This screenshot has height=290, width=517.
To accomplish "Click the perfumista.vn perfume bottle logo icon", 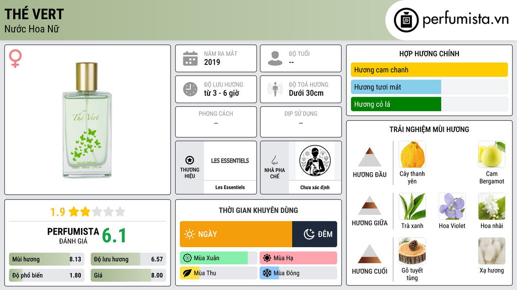I will [x=406, y=20].
